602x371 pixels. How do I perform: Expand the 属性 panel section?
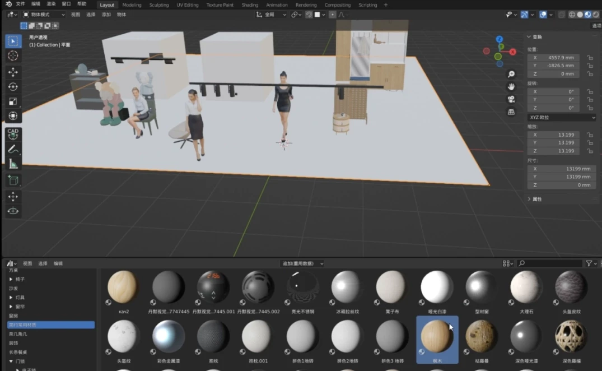536,199
